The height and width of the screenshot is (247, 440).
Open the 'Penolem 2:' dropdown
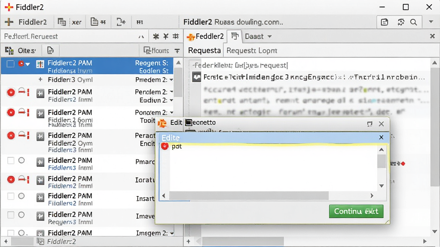[171, 92]
